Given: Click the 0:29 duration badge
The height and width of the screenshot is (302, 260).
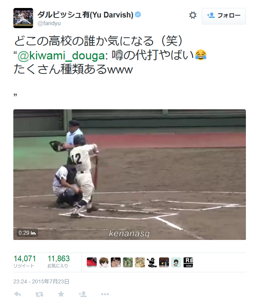Looking at the screenshot, I should pos(27,233).
